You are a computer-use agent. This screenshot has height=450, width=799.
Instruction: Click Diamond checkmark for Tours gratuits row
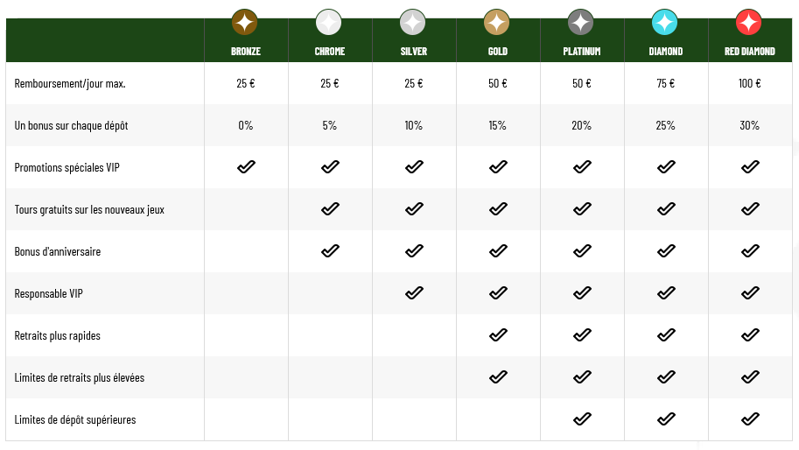tap(667, 209)
